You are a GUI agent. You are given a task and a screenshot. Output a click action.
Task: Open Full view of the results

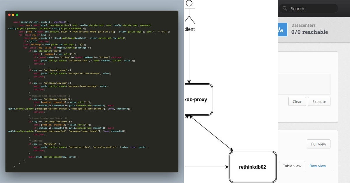coord(318,144)
